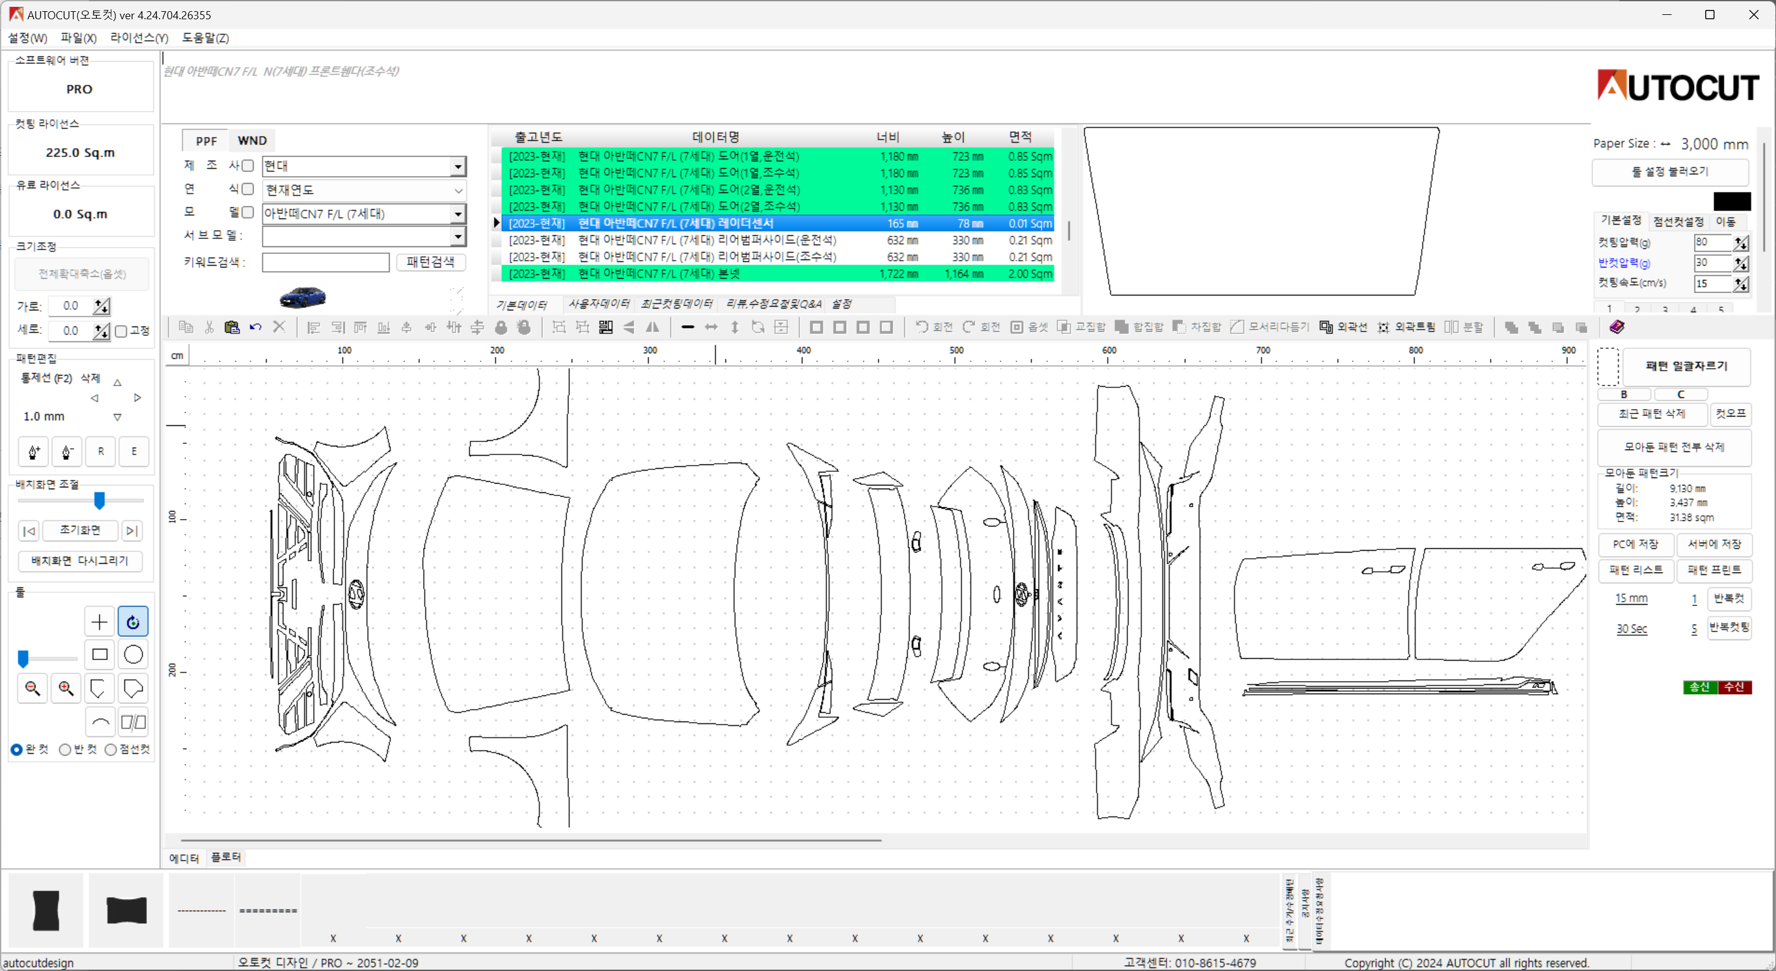This screenshot has height=971, width=1776.
Task: Click the zoom out magnifier
Action: point(32,689)
